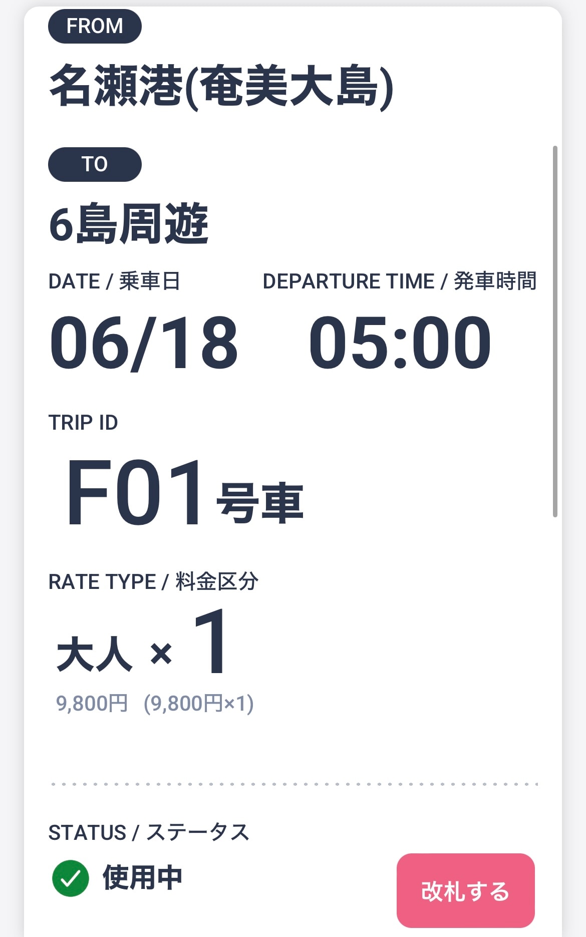Image resolution: width=586 pixels, height=937 pixels.
Task: Select departure port 名瀬港(奄美大島) text
Action: coord(221,86)
